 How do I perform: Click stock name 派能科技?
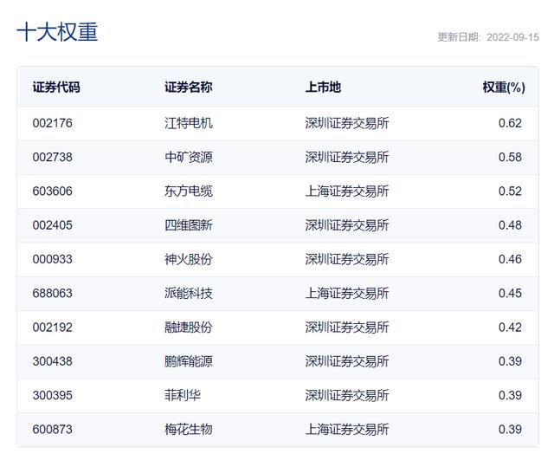click(189, 293)
